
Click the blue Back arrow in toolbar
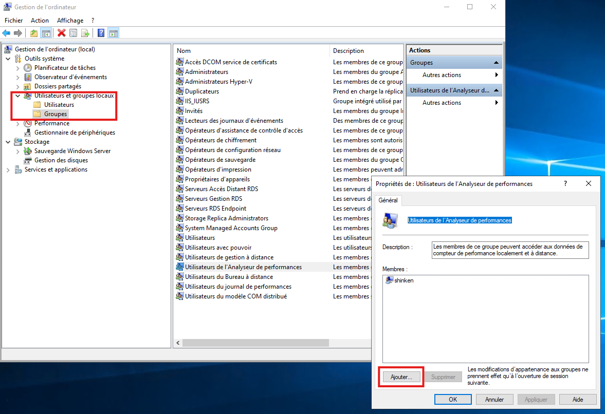6,33
